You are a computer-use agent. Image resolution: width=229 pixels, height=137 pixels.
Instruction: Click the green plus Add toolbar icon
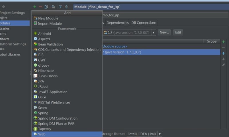pyautogui.click(x=35, y=7)
